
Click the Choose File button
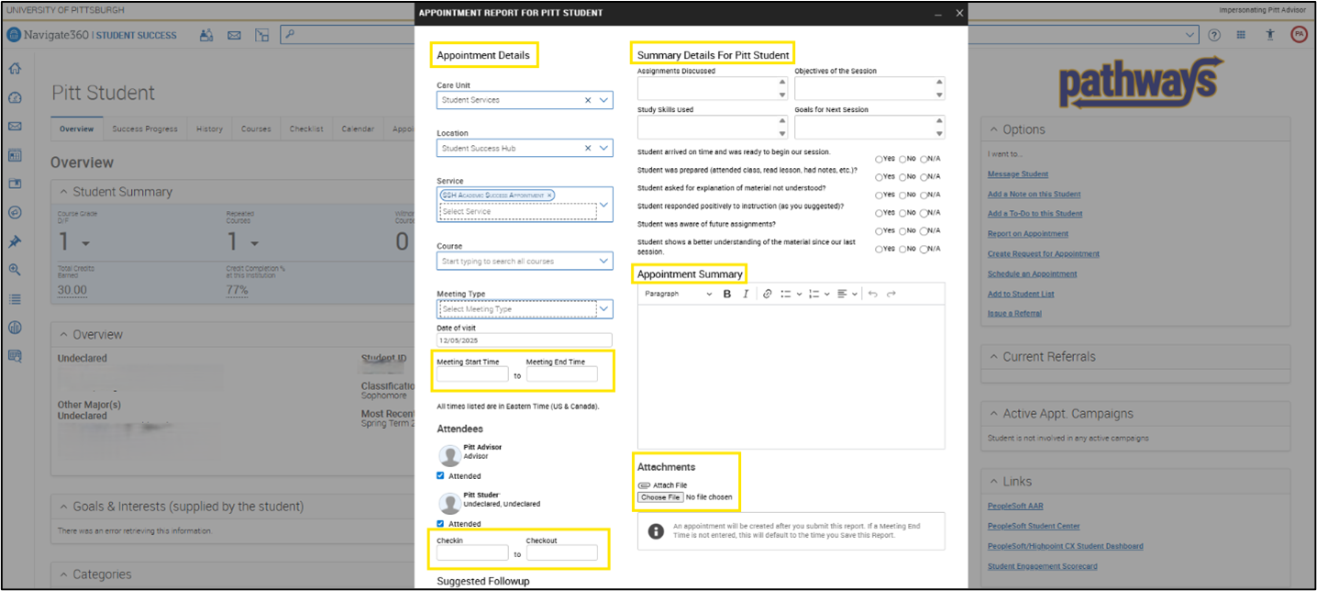(x=660, y=497)
